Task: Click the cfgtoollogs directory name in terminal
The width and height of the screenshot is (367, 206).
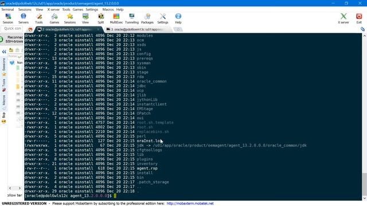Action: (x=149, y=150)
